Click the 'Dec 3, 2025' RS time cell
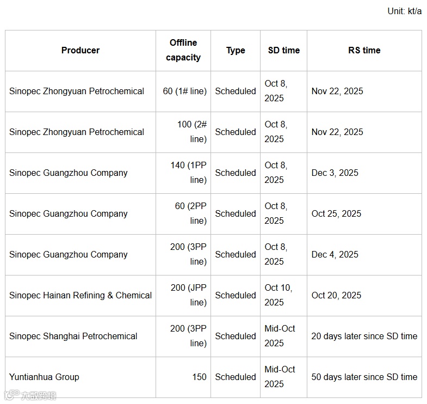This screenshot has width=427, height=404. tap(335, 173)
